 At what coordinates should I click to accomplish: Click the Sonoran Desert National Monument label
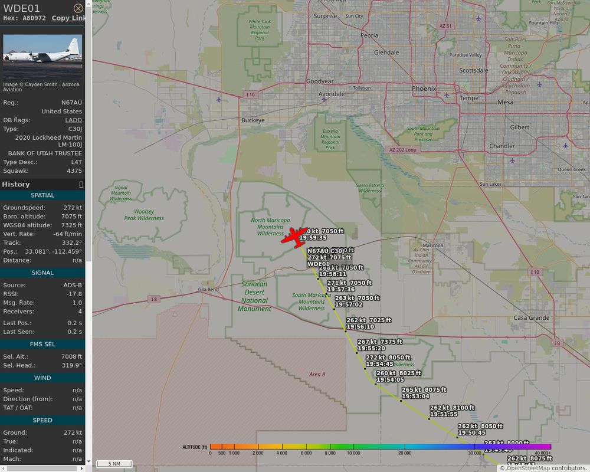[x=255, y=296]
